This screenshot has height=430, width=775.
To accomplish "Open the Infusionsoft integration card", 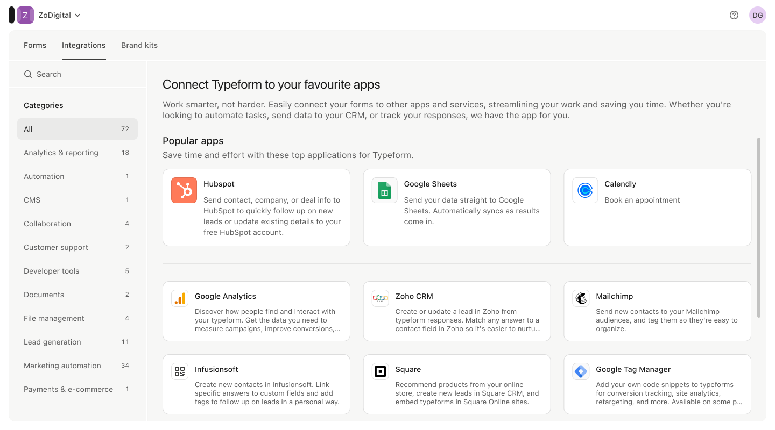I will tap(256, 384).
